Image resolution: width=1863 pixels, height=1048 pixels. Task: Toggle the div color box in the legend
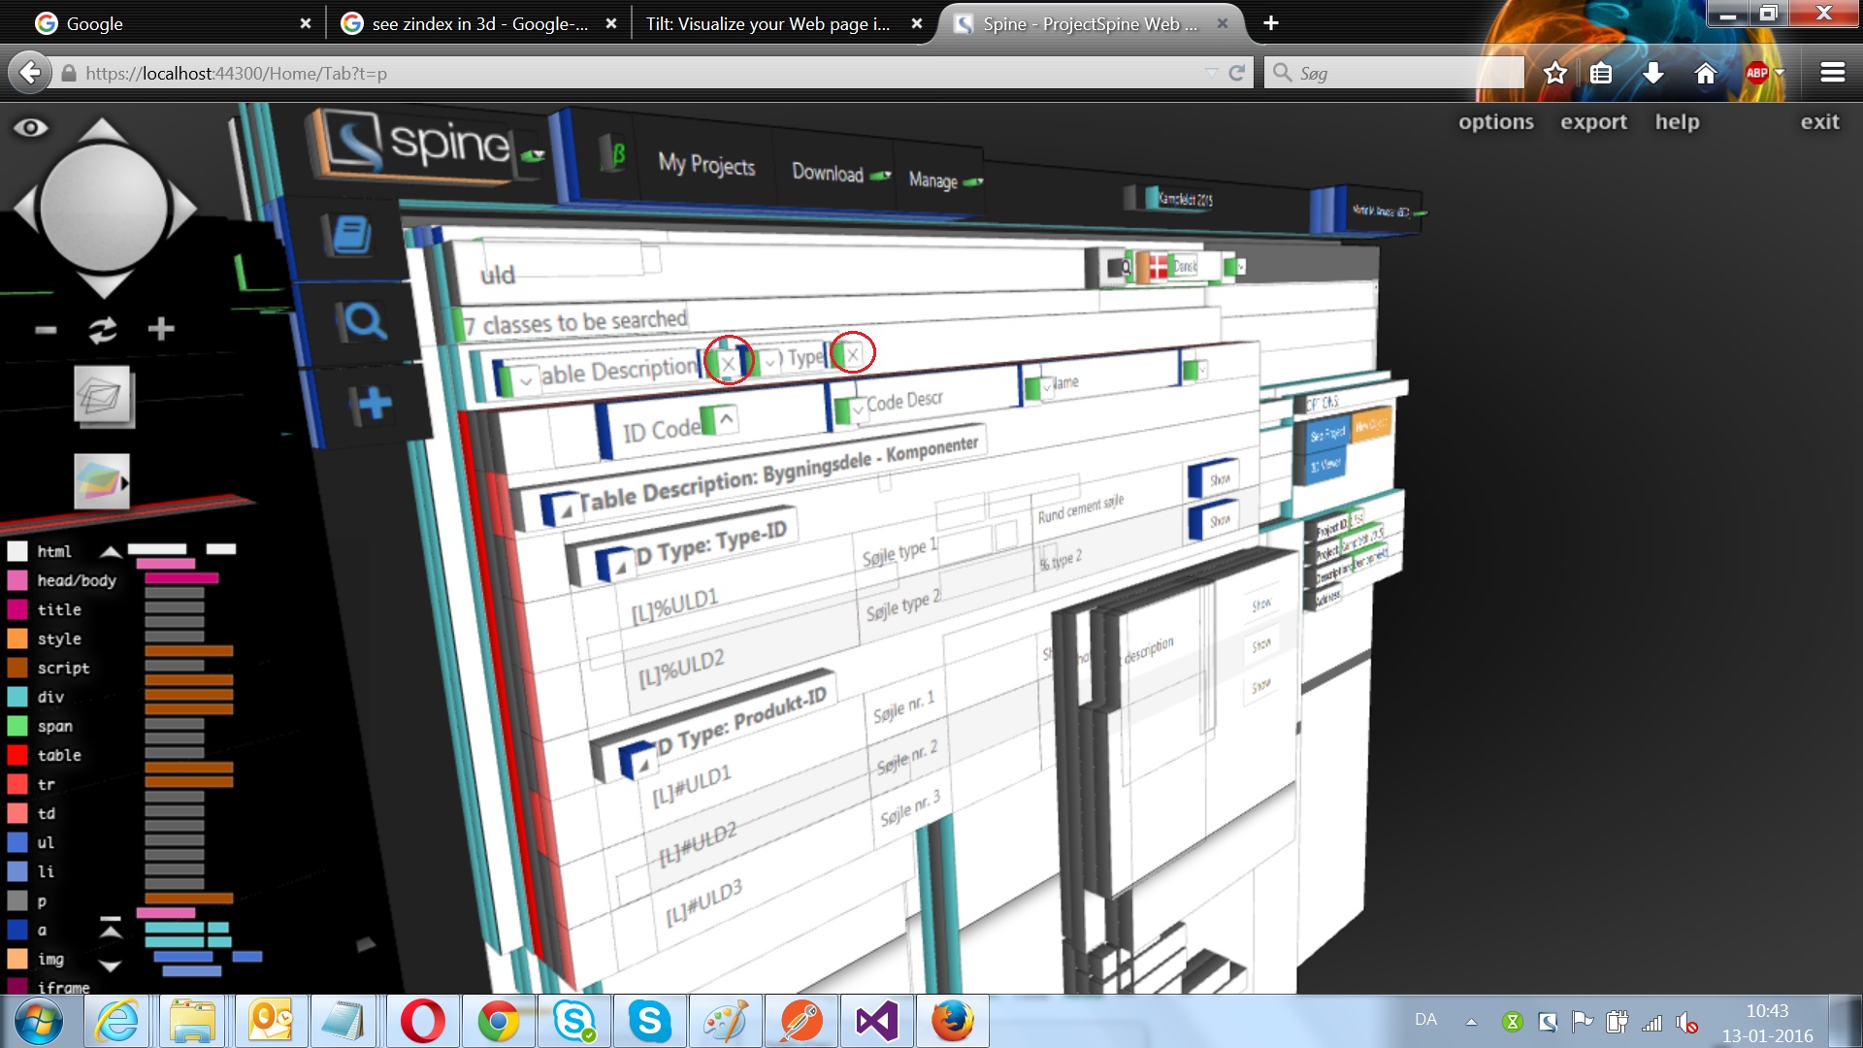[16, 697]
